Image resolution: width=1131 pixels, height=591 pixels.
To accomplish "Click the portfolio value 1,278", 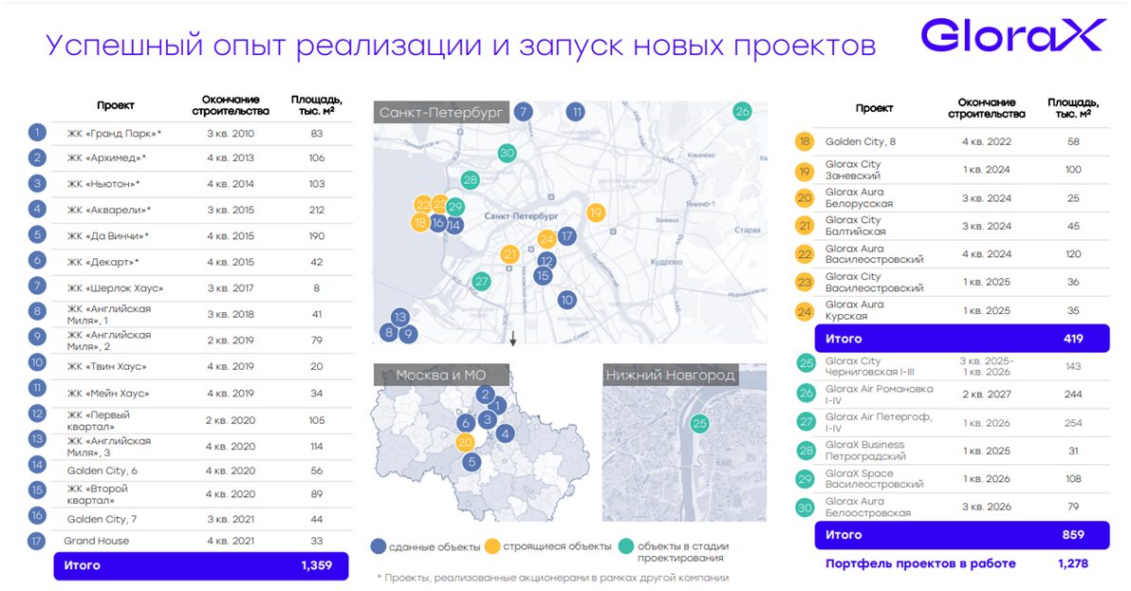I will point(1073,563).
